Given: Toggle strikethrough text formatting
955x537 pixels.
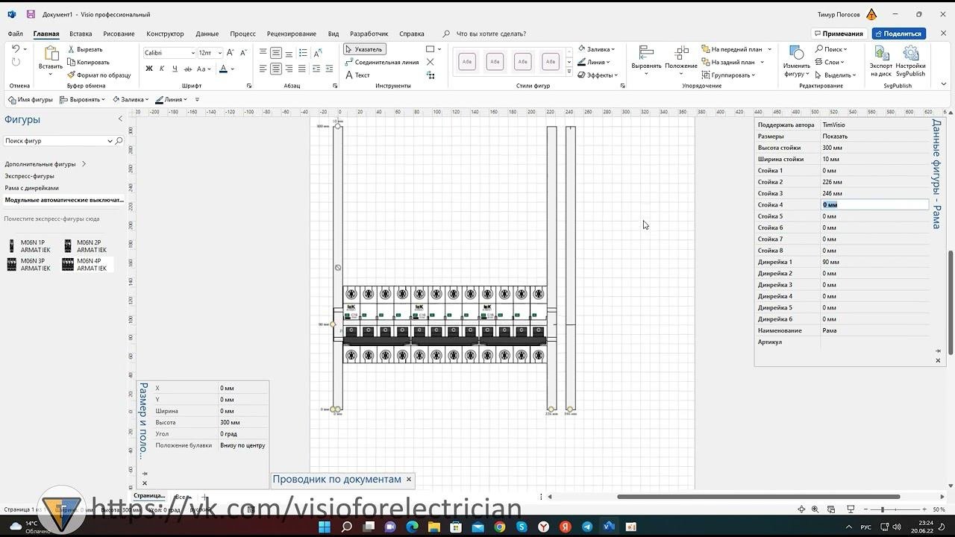Looking at the screenshot, I should click(x=188, y=69).
